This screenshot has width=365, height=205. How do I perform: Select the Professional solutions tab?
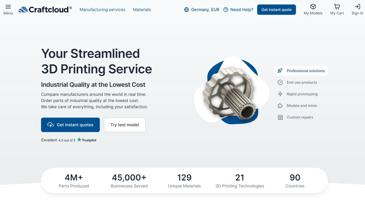point(301,71)
